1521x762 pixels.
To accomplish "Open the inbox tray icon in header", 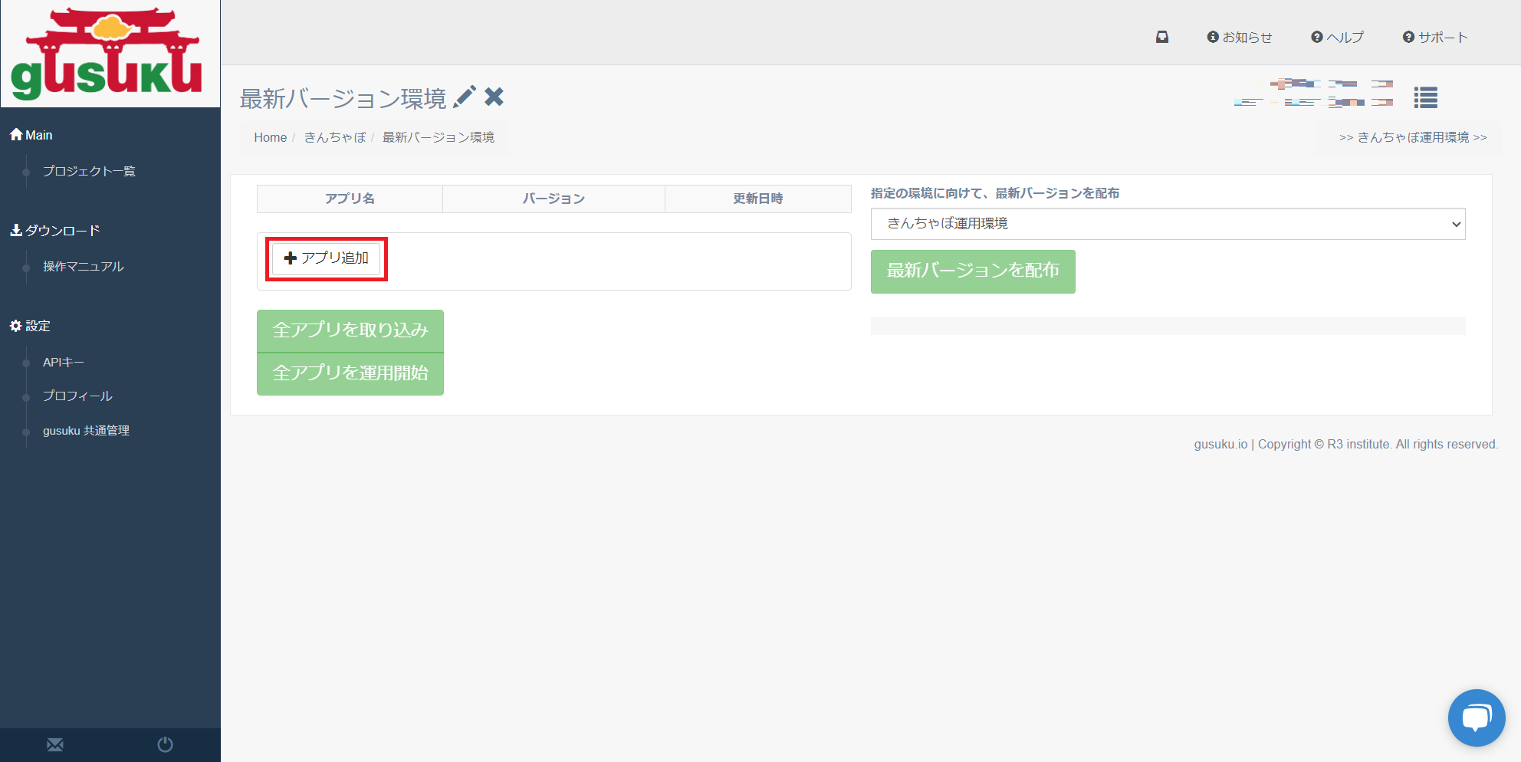I will coord(1162,37).
